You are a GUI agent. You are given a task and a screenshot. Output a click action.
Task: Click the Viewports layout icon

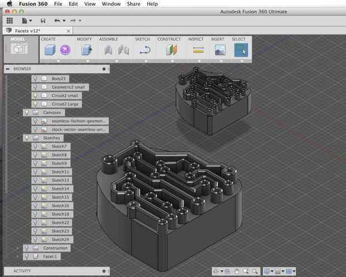pyautogui.click(x=289, y=271)
